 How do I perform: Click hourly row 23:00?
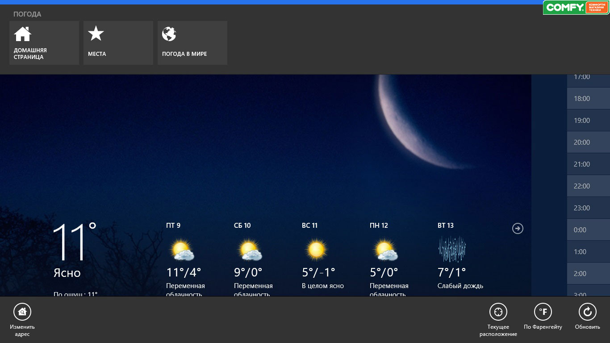(589, 208)
